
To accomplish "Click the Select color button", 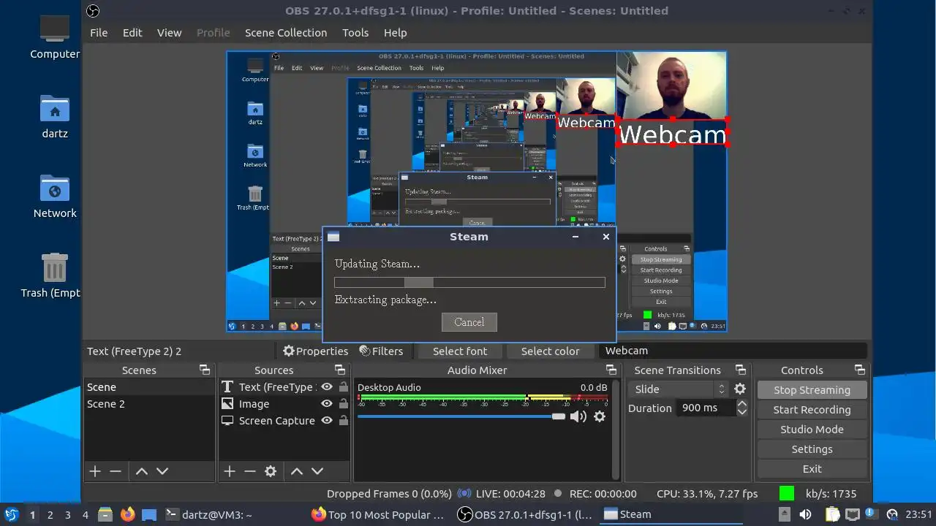I will pos(550,351).
